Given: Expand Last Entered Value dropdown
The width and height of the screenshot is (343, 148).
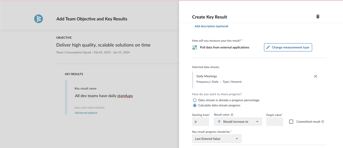Looking at the screenshot, I should (217, 139).
